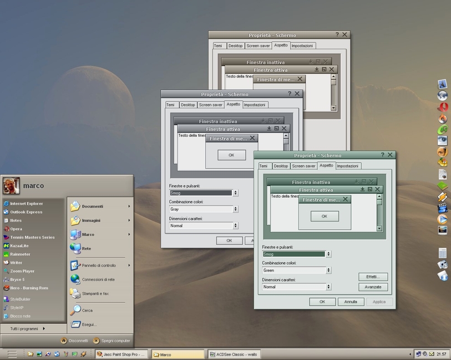Viewport: 451px width, 360px height.
Task: Open Writer from start menu
Action: click(12, 263)
